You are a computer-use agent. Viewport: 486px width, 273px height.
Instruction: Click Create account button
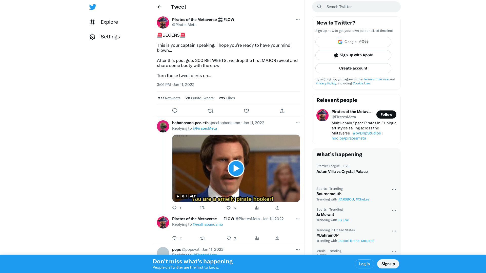[353, 68]
